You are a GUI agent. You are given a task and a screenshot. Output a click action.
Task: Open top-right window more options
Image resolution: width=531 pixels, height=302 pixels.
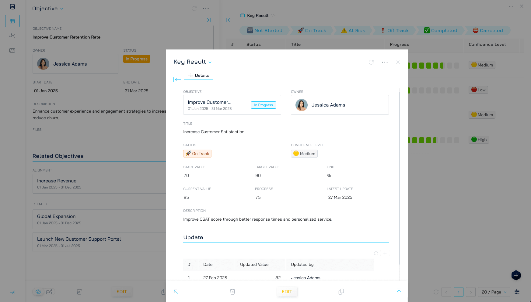coord(511,6)
